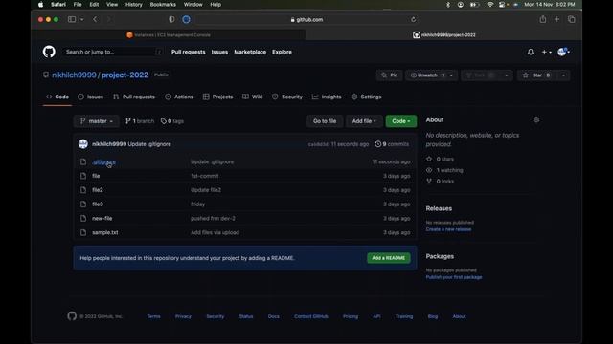
Task: Focus the Search or jump to field
Action: click(x=113, y=52)
